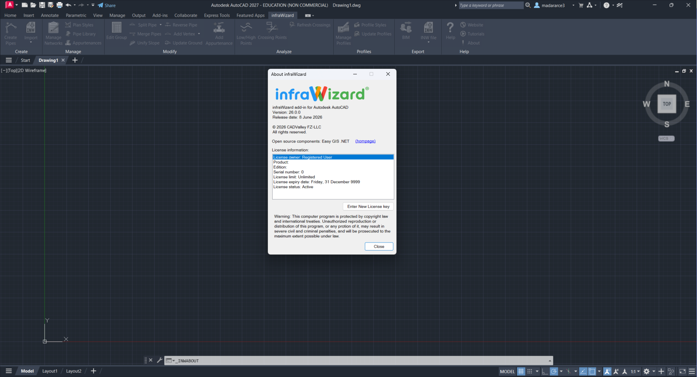Click the TOP face of the ViewCube
Image resolution: width=697 pixels, height=377 pixels.
pos(667,104)
